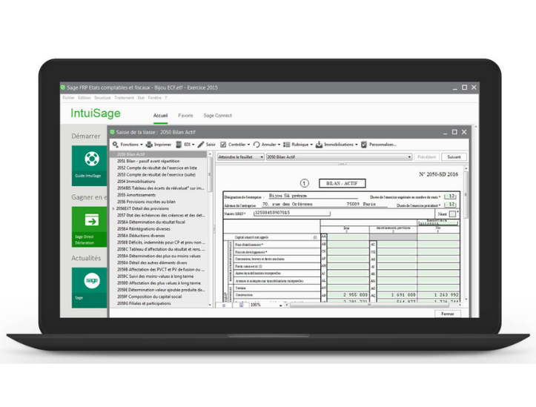
Task: Select '2056 Provisions inscrites au bilan'
Action: [158, 202]
